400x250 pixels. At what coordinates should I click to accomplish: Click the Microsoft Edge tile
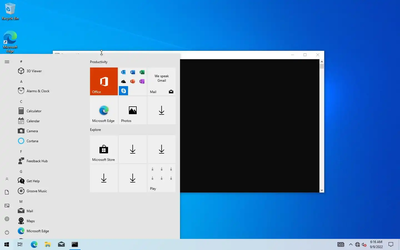[104, 110]
